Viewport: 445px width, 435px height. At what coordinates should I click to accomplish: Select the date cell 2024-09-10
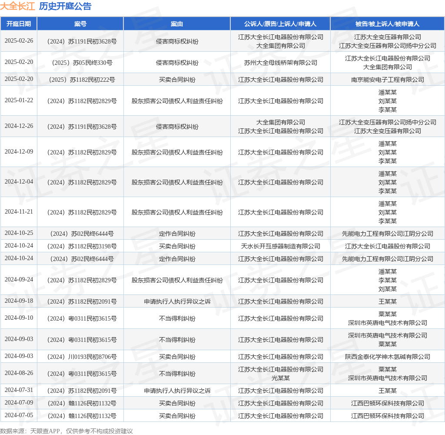click(19, 318)
